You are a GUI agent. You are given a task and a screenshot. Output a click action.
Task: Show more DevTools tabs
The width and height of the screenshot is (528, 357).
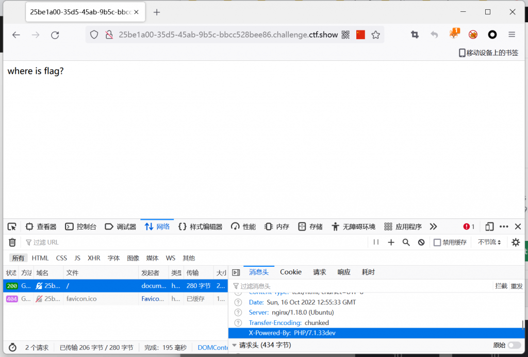pyautogui.click(x=433, y=226)
